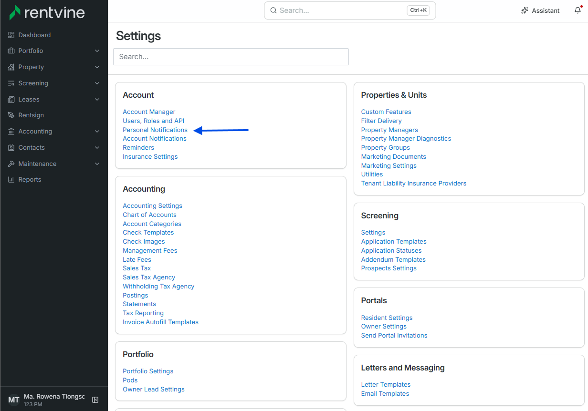Open Insurance Settings link
Screen dimensions: 588x411
click(x=150, y=156)
